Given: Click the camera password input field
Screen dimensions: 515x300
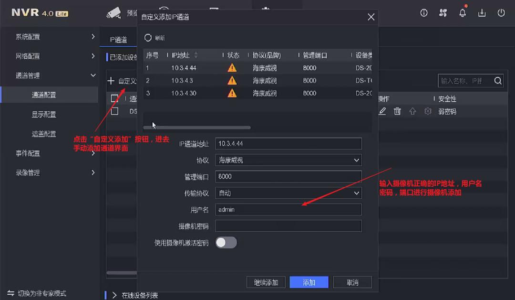Looking at the screenshot, I should point(288,225).
